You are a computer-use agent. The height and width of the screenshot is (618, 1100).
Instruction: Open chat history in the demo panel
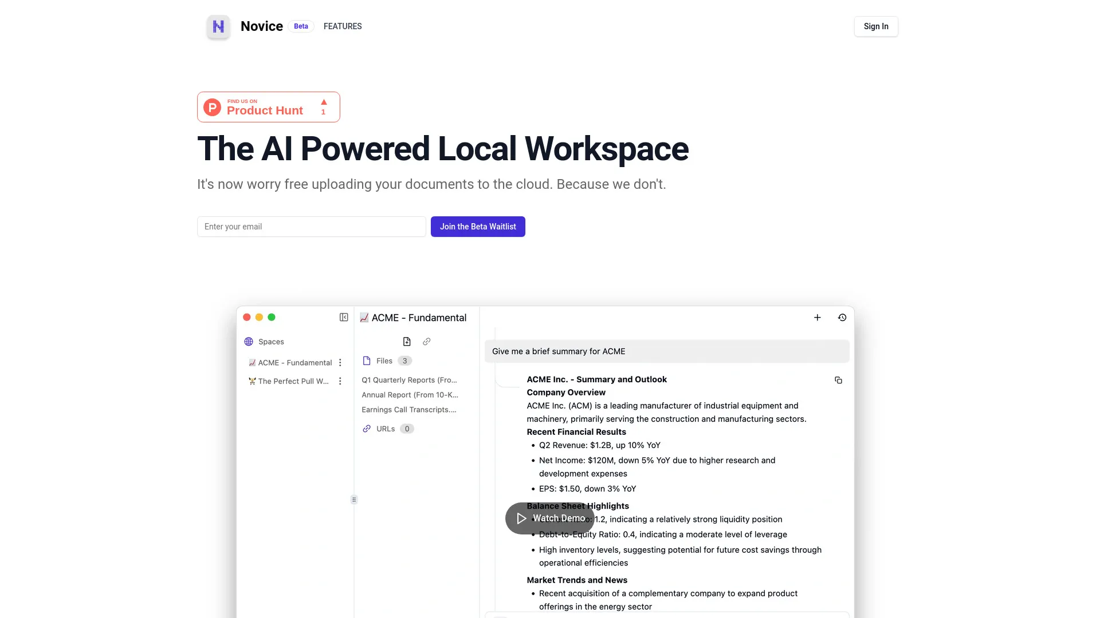pyautogui.click(x=842, y=317)
